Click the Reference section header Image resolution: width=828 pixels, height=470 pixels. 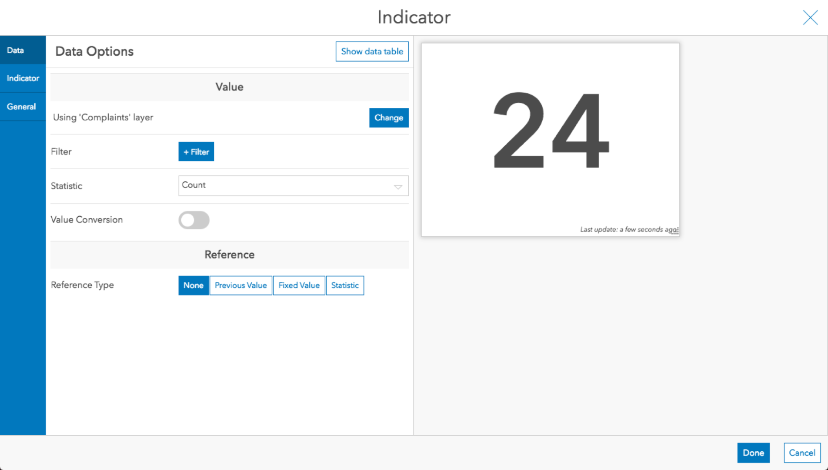click(229, 255)
